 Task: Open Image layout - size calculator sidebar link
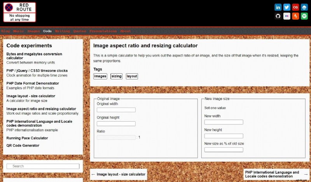(x=31, y=96)
